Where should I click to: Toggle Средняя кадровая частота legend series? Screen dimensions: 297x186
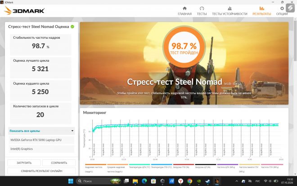pyautogui.click(x=117, y=168)
